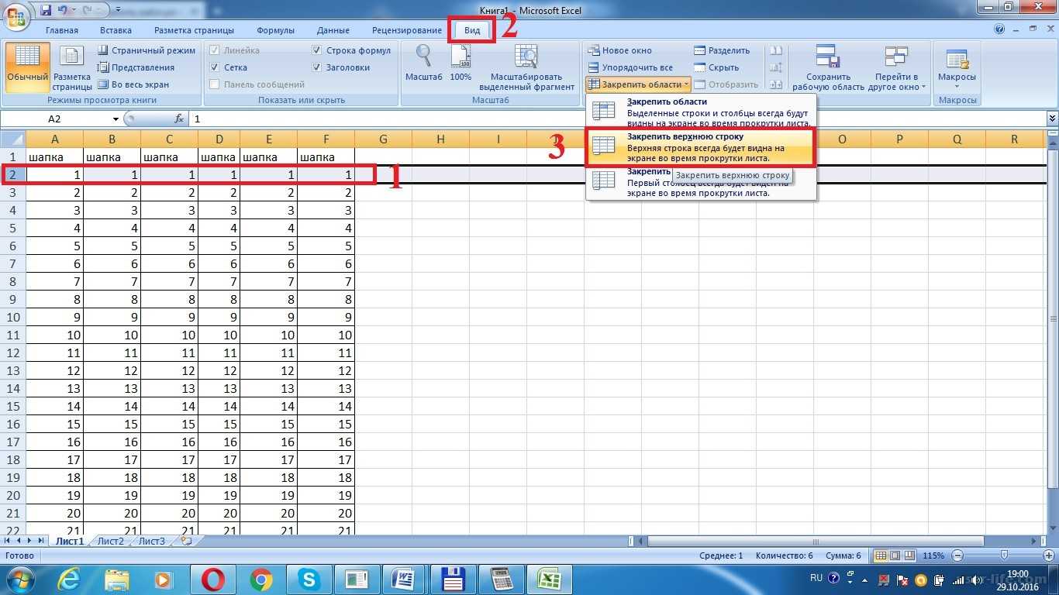Viewport: 1059px width, 595px height.
Task: Toggle the Заголовки checkbox
Action: [x=317, y=67]
